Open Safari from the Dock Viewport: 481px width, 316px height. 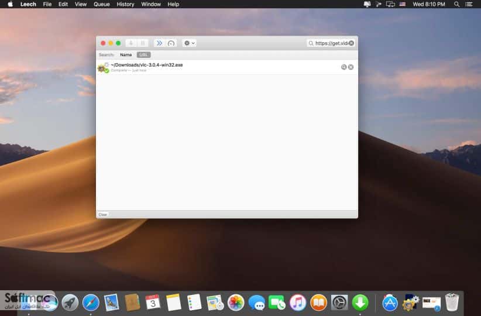(91, 303)
